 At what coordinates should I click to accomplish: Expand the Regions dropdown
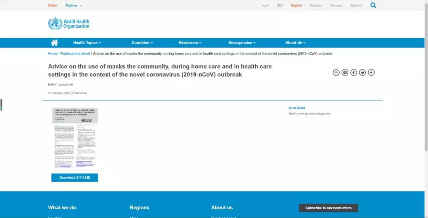coord(73,6)
